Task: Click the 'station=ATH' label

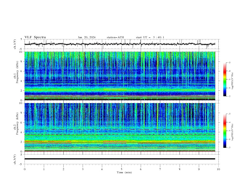Action: [115, 37]
